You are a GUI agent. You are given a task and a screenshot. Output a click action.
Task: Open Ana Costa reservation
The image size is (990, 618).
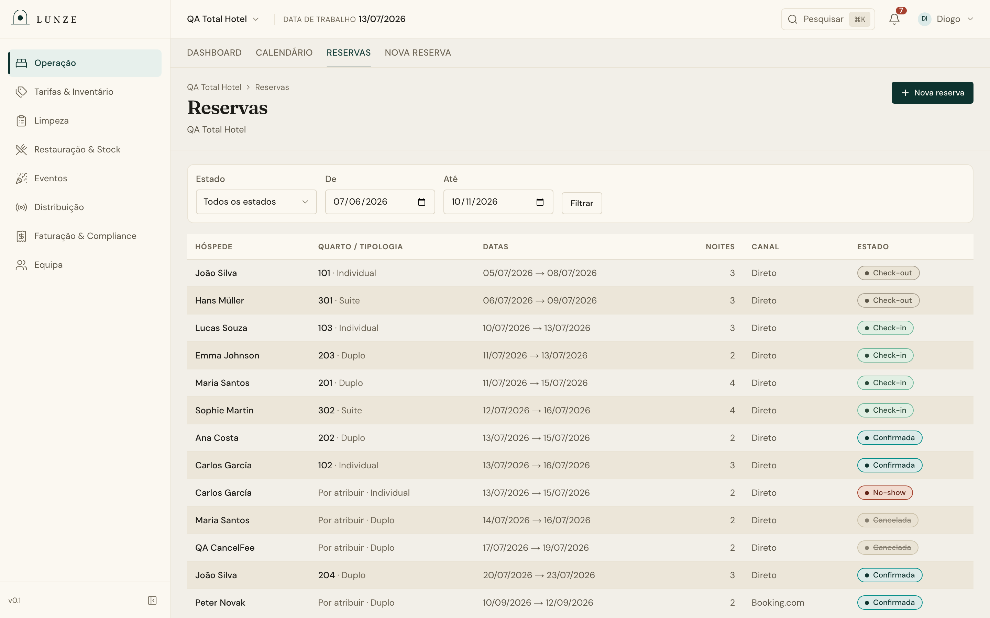coord(580,438)
